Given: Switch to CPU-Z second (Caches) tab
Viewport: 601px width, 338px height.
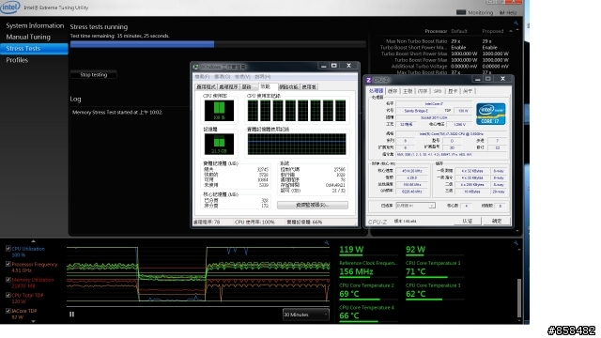Looking at the screenshot, I should (393, 91).
